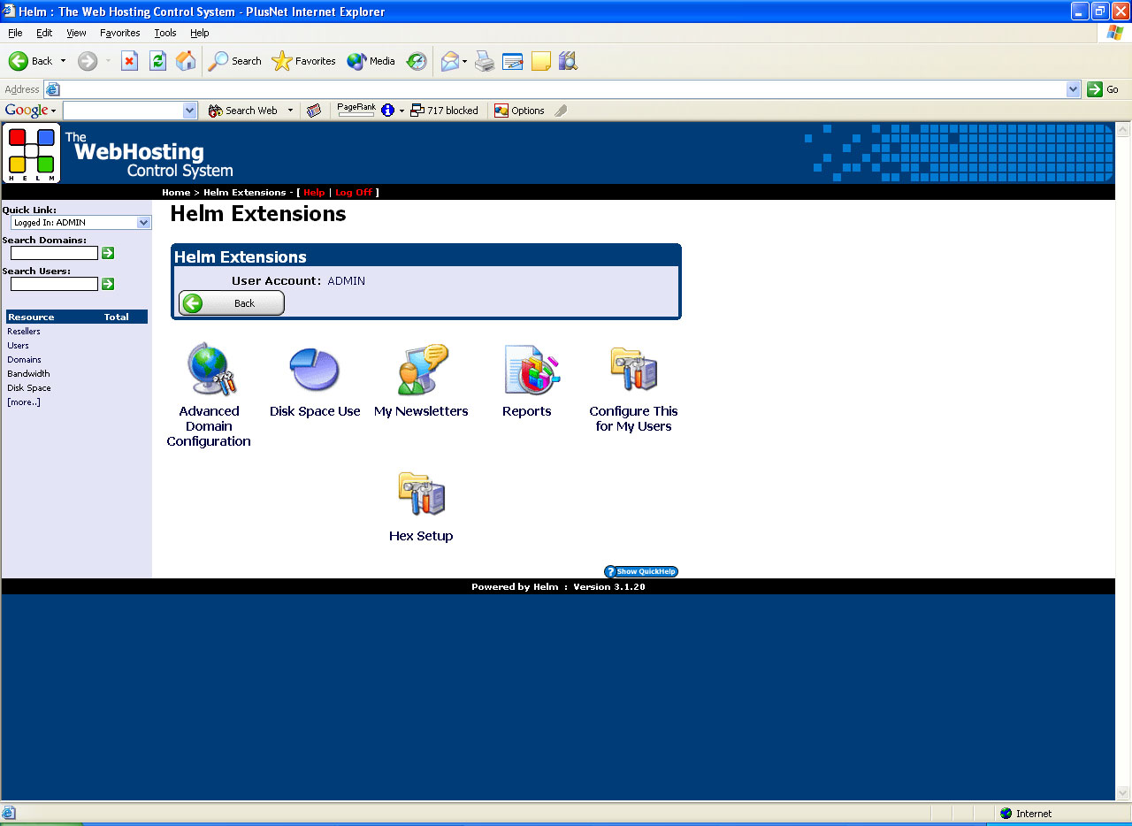Click the PageRank indicator
This screenshot has height=826, width=1132.
tap(356, 110)
